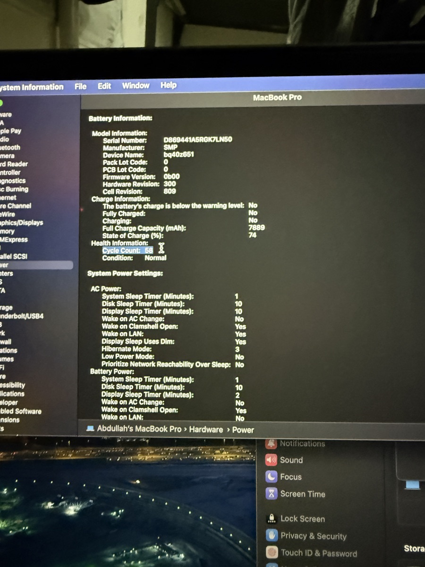Click the serial number D869441A5RGK7LN50
Screen dimensions: 425x567
(x=198, y=140)
